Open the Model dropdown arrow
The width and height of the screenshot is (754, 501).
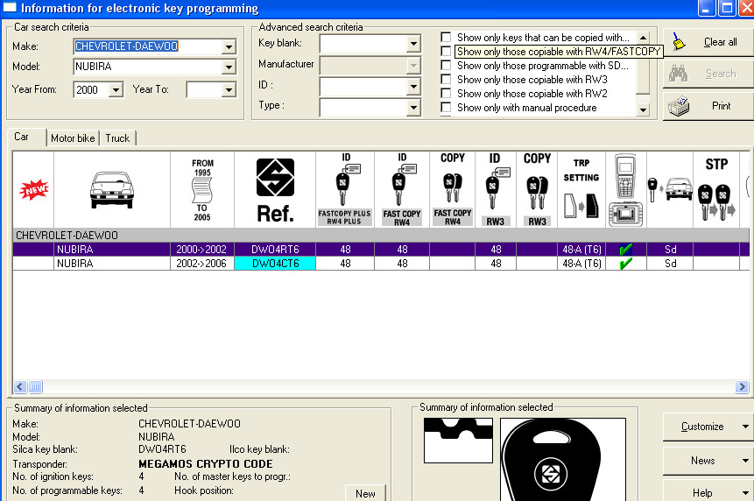click(229, 67)
